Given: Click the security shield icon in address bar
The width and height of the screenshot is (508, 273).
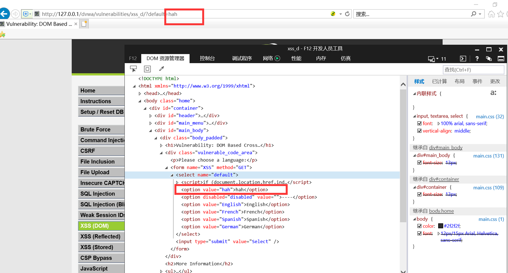Looking at the screenshot, I should pyautogui.click(x=26, y=14).
